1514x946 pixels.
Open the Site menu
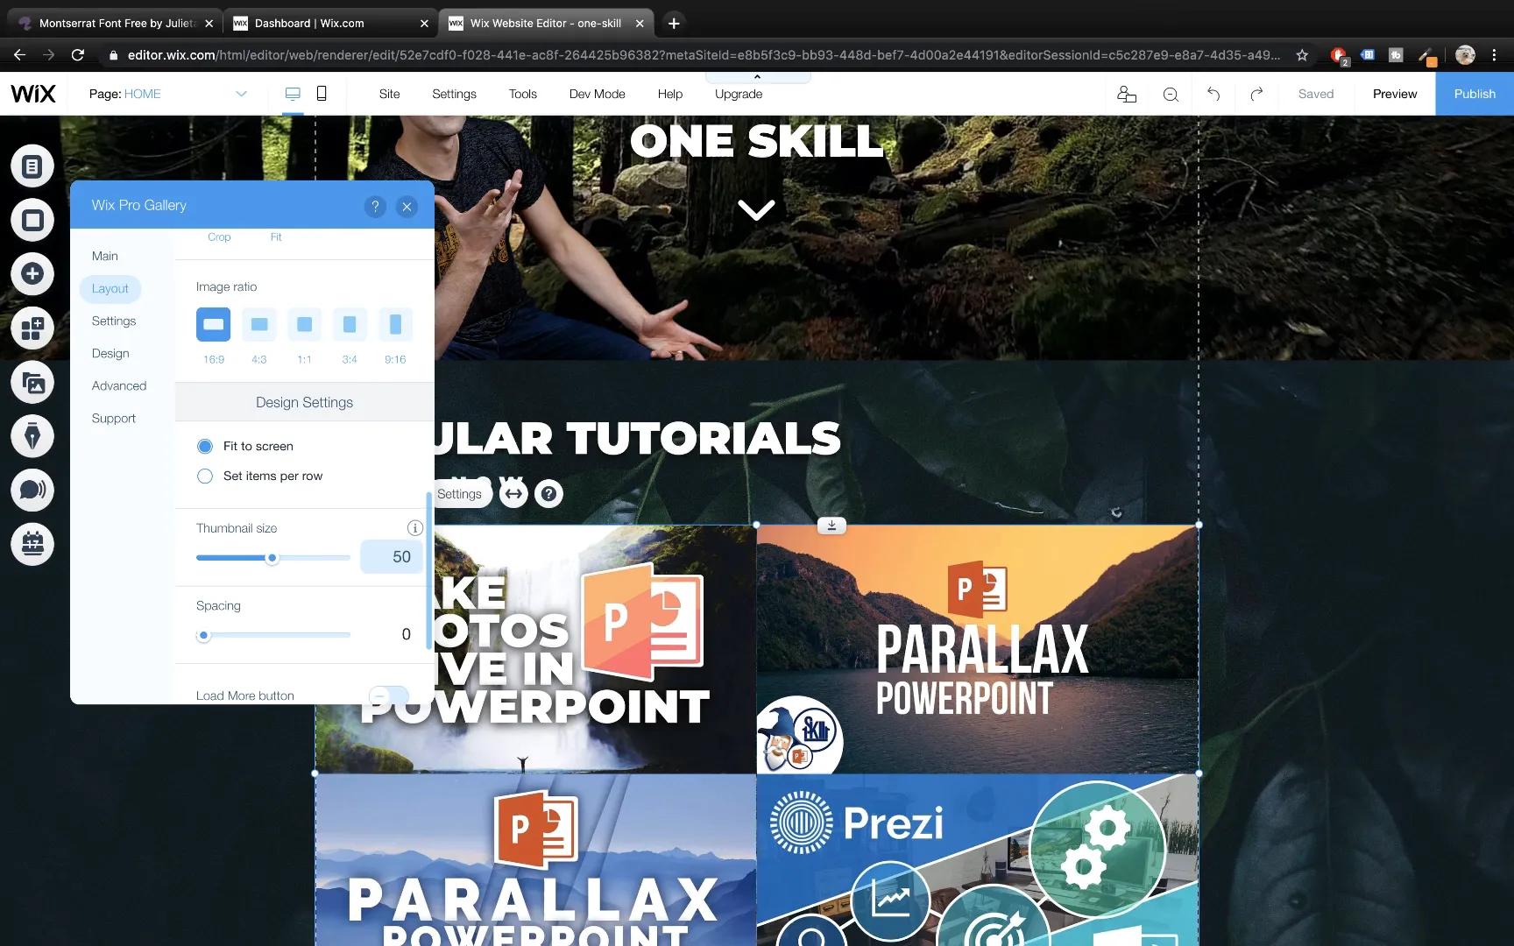coord(389,94)
